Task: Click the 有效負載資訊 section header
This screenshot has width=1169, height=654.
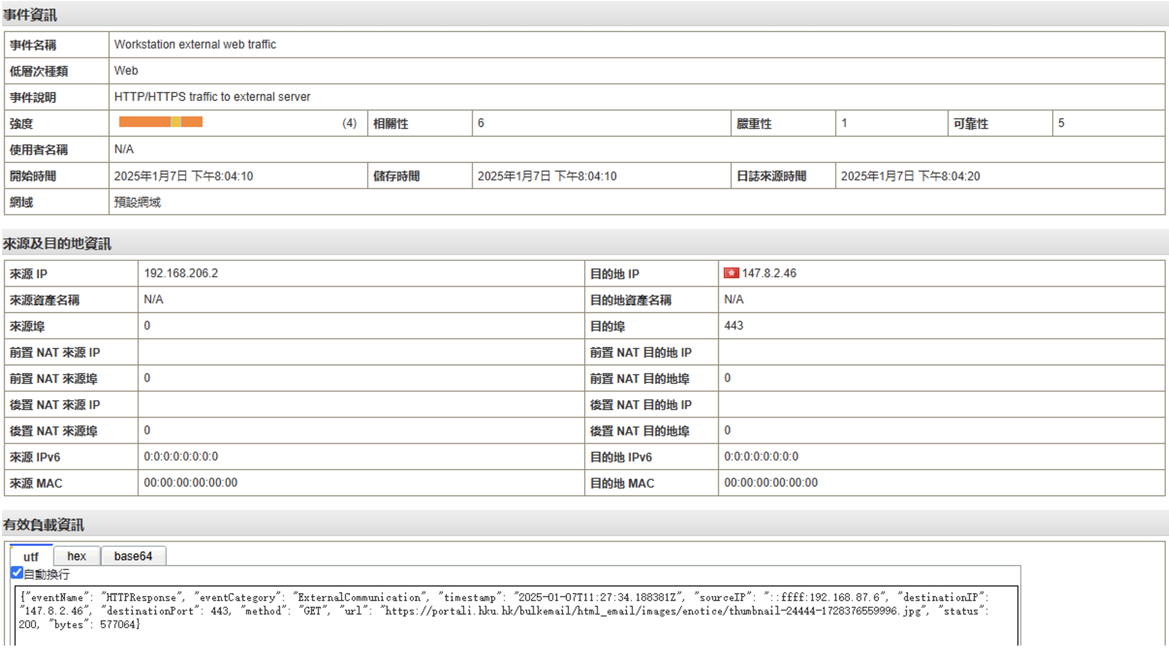Action: (x=43, y=525)
